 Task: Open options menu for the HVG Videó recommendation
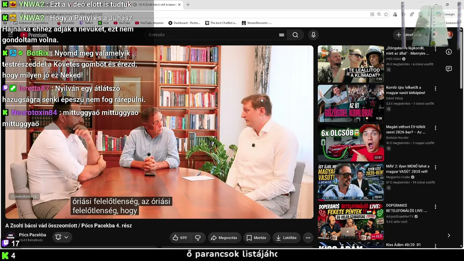pyautogui.click(x=435, y=49)
